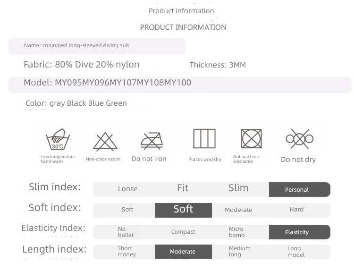Select Loose in Slim index
The image size is (354, 271).
128,189
